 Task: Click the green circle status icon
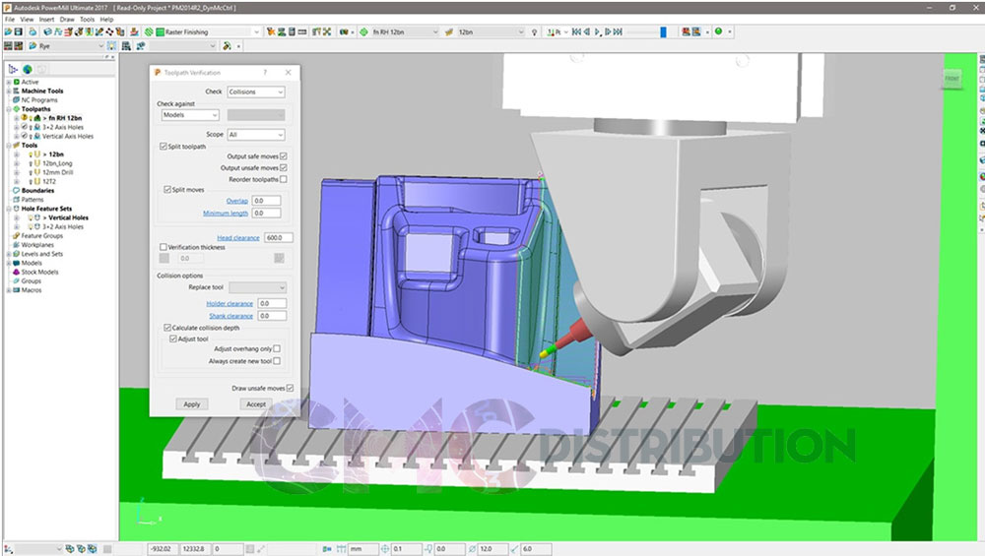718,31
